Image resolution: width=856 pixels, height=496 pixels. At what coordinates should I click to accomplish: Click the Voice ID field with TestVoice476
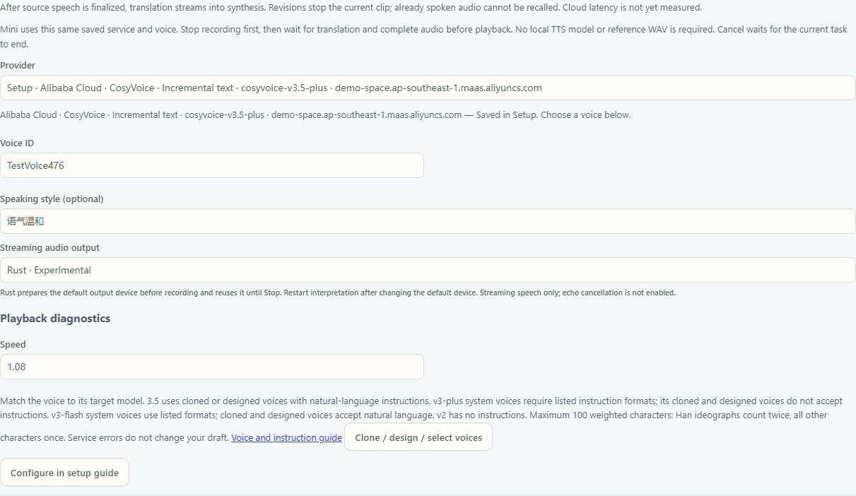tap(212, 165)
